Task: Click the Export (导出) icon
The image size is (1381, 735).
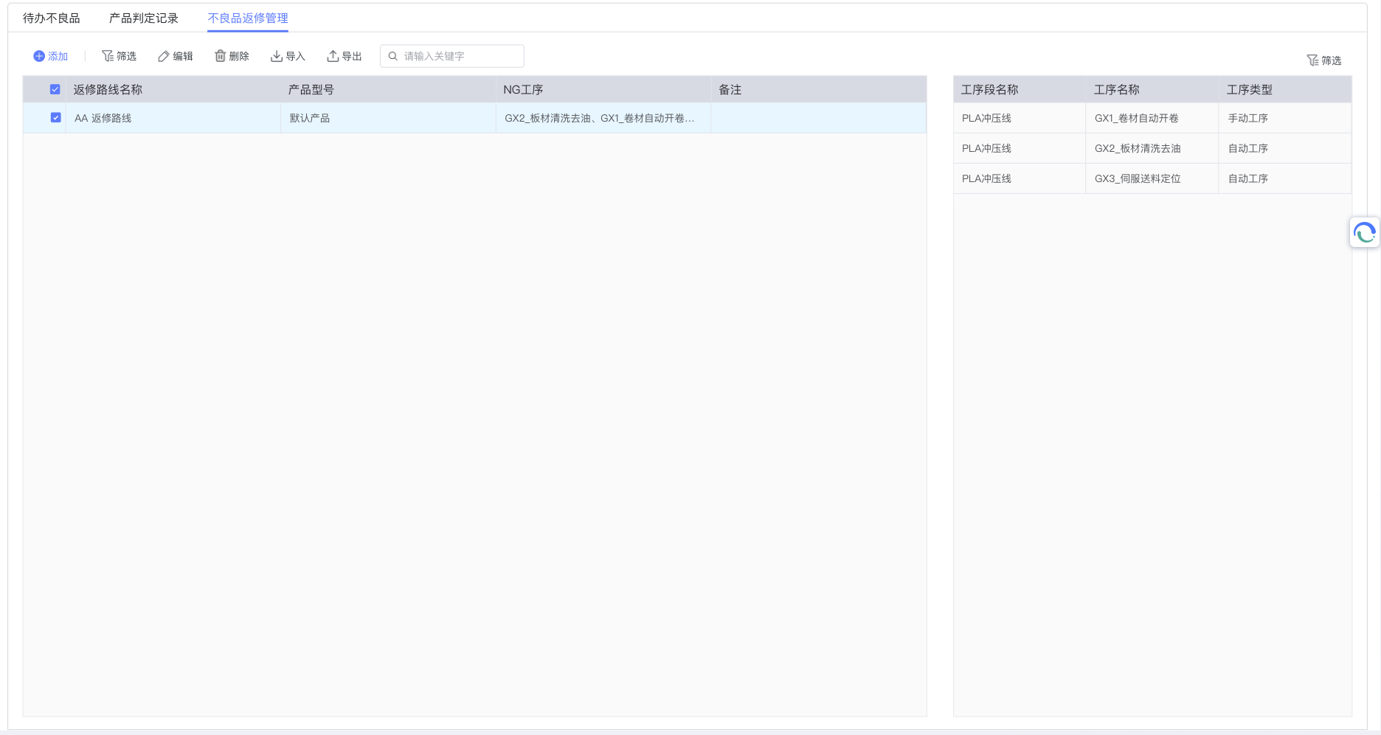Action: point(333,56)
